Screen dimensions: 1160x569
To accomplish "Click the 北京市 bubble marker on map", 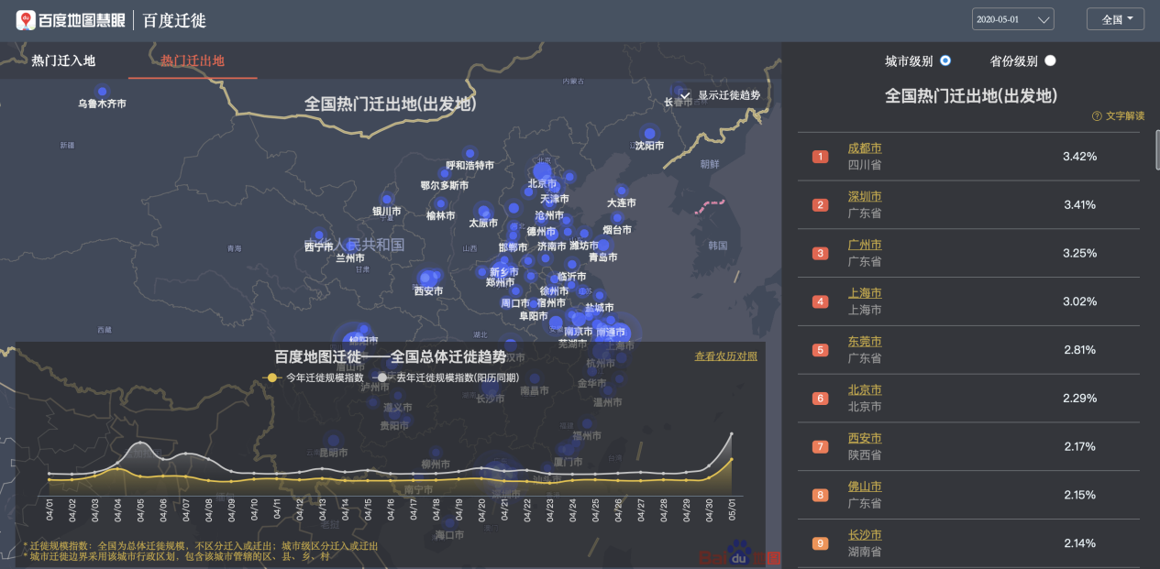I will (542, 170).
